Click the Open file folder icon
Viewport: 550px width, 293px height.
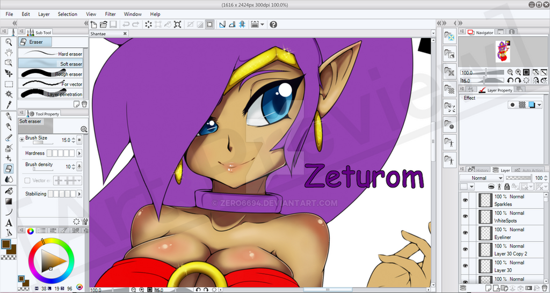pyautogui.click(x=103, y=25)
